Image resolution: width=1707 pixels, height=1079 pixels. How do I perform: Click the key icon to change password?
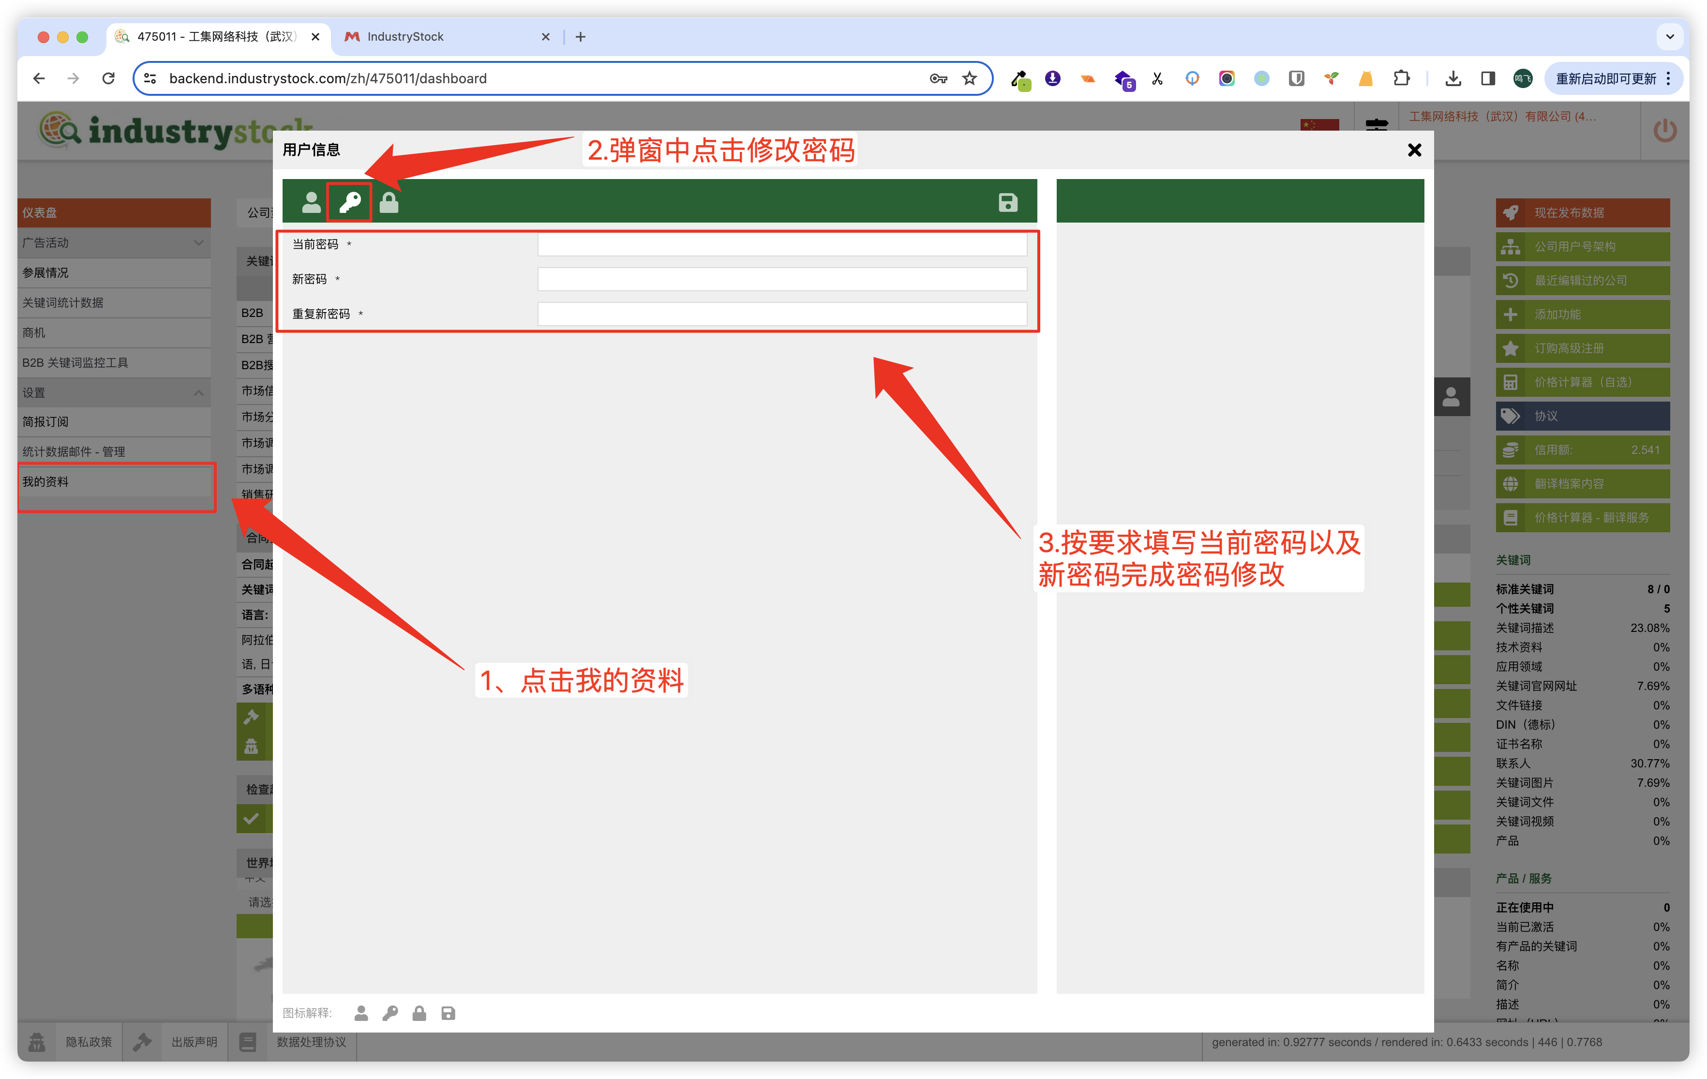click(x=349, y=204)
